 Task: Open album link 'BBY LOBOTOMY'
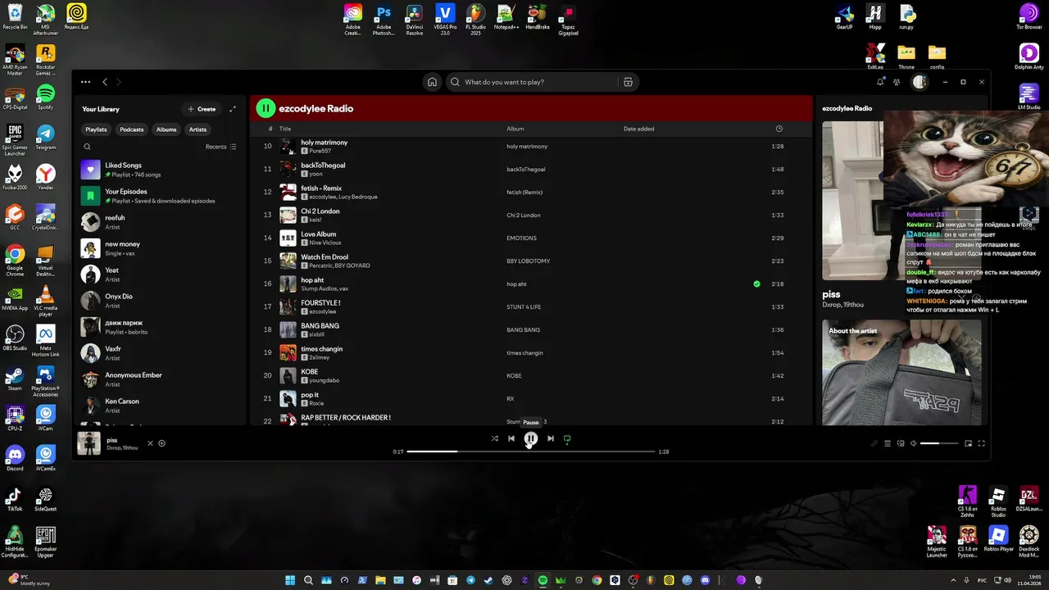(x=529, y=261)
